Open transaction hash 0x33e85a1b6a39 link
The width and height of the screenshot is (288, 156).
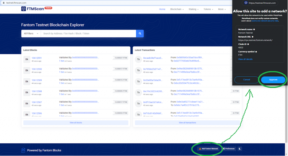coord(153,80)
